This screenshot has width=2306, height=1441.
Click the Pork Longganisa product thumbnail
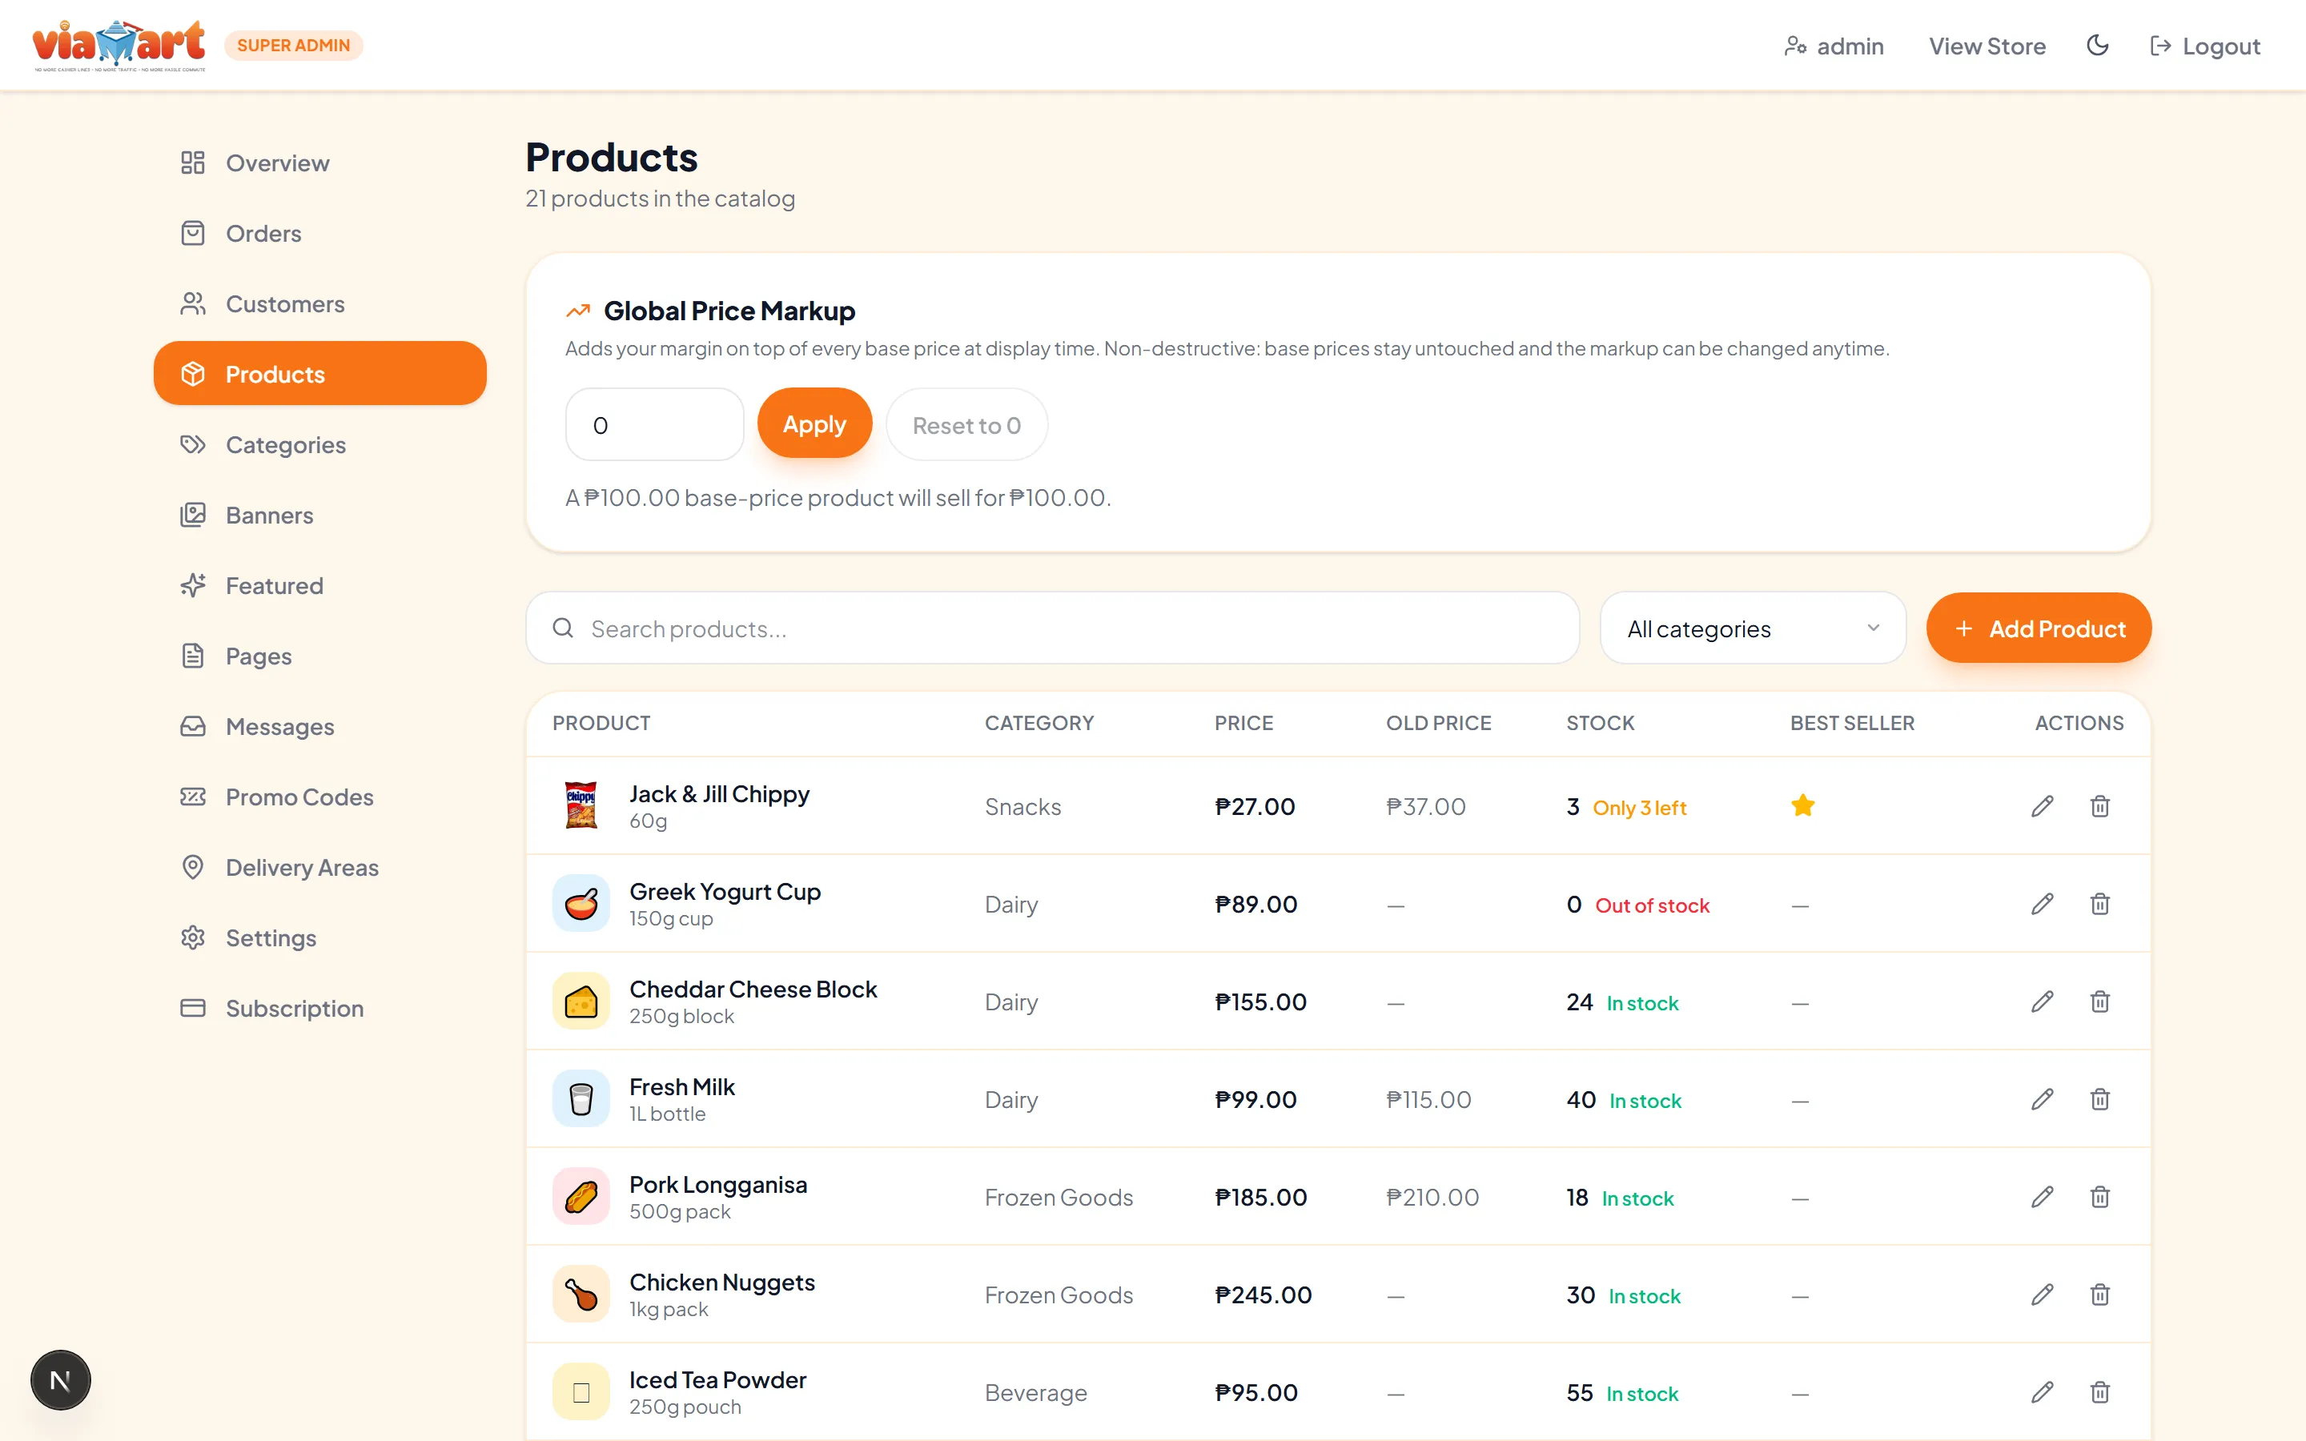(581, 1197)
